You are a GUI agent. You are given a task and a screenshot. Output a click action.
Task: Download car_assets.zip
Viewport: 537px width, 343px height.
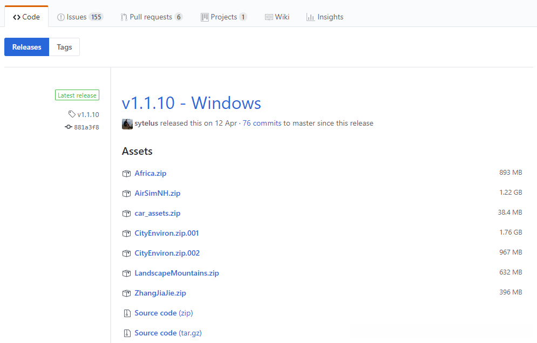(x=158, y=213)
